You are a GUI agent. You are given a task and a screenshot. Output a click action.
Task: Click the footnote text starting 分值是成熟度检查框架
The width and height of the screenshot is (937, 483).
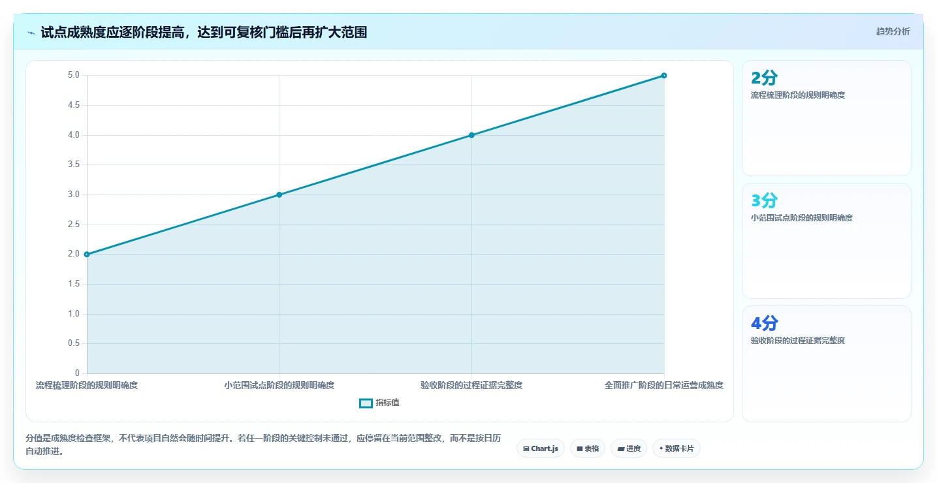pos(263,444)
